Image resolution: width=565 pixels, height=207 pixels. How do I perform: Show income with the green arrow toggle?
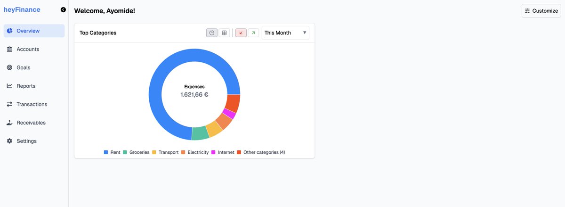[253, 33]
